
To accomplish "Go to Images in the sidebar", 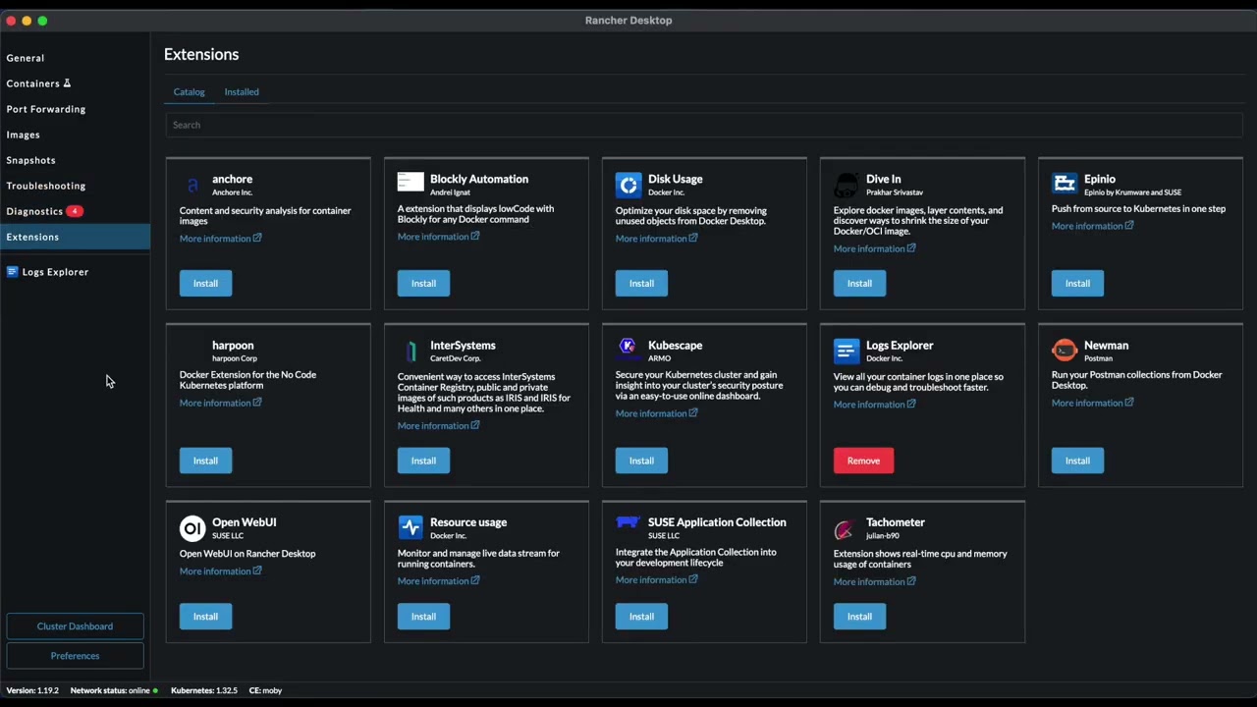I will coord(75,135).
